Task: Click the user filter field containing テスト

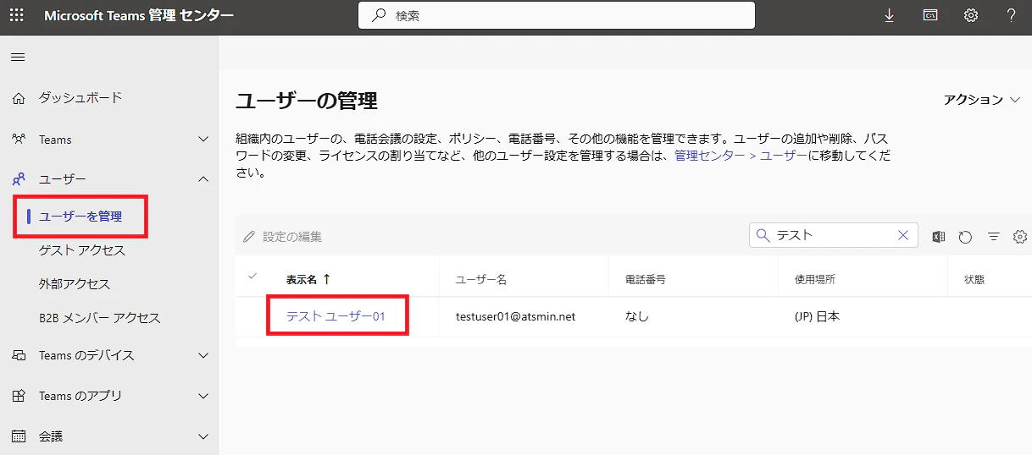Action: 833,235
